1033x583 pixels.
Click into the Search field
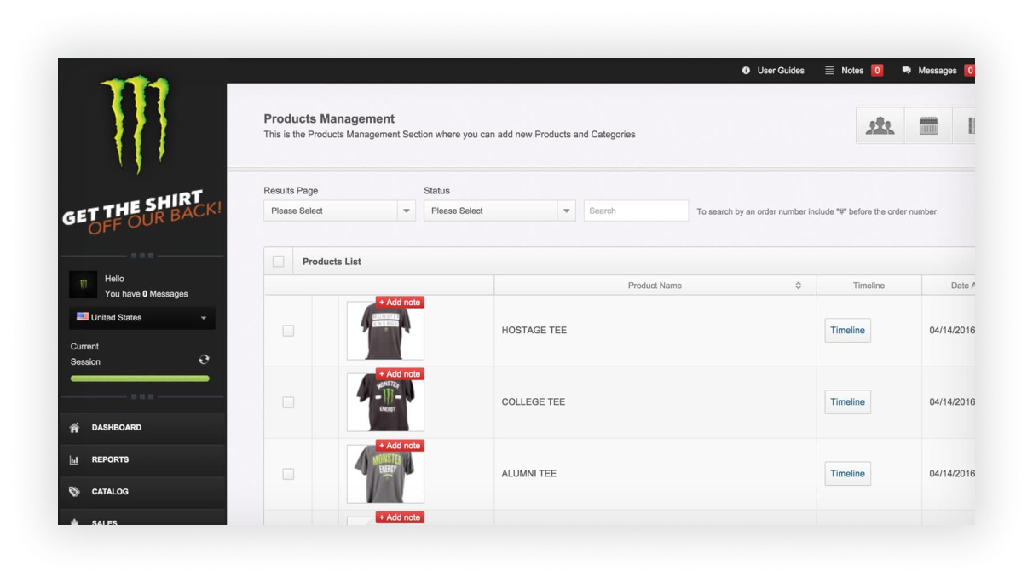(x=636, y=211)
